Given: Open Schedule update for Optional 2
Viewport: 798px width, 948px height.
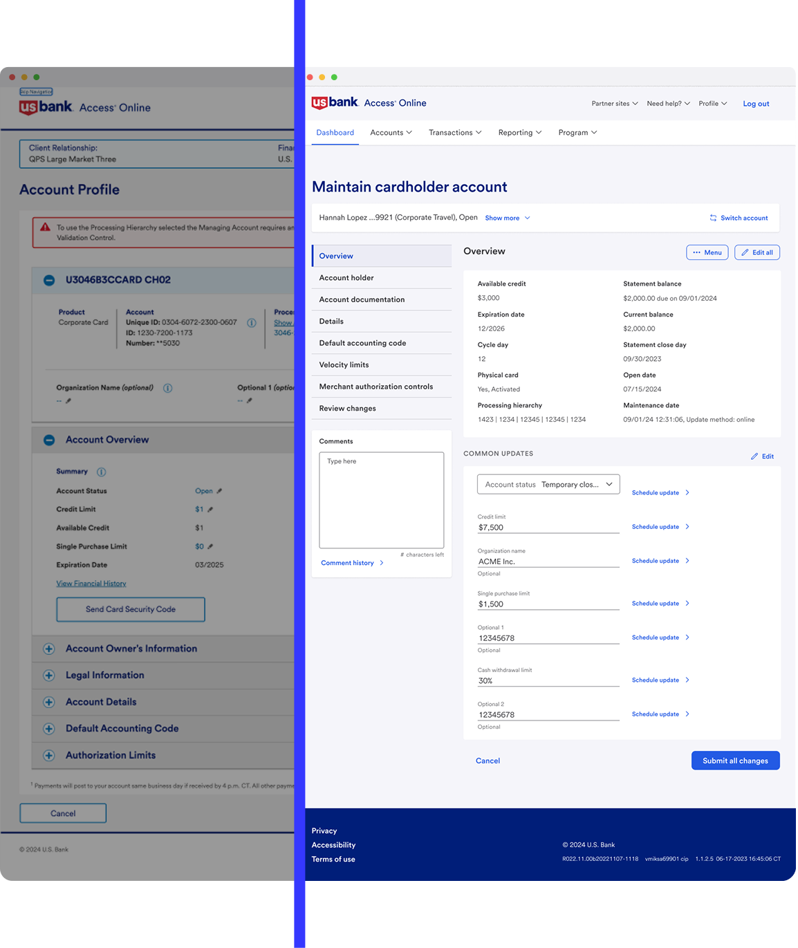Looking at the screenshot, I should (x=660, y=714).
